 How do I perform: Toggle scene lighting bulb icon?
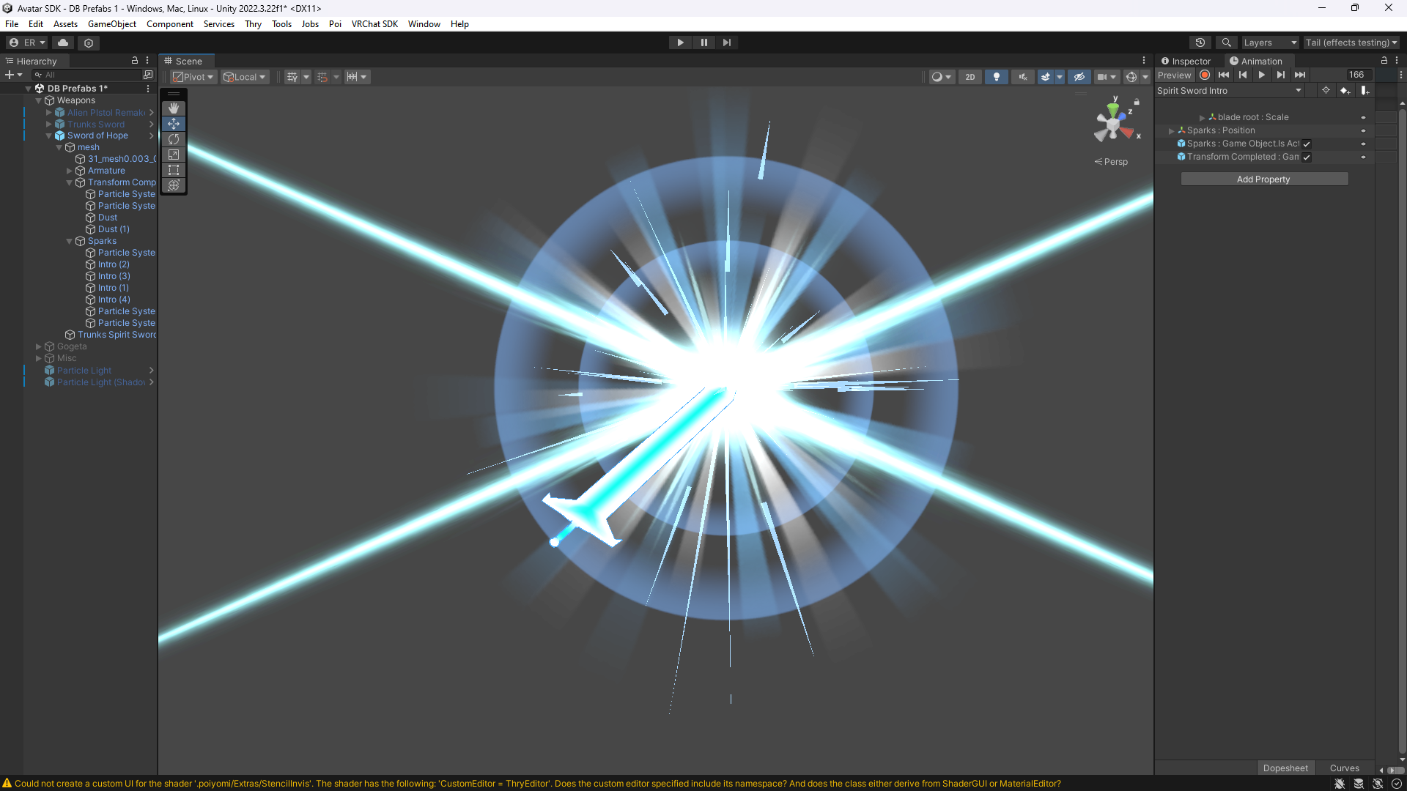click(x=996, y=77)
